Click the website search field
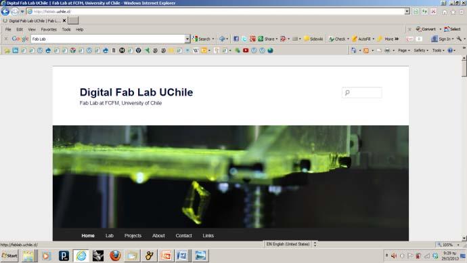Screen dimensions: 467x263 [362, 93]
